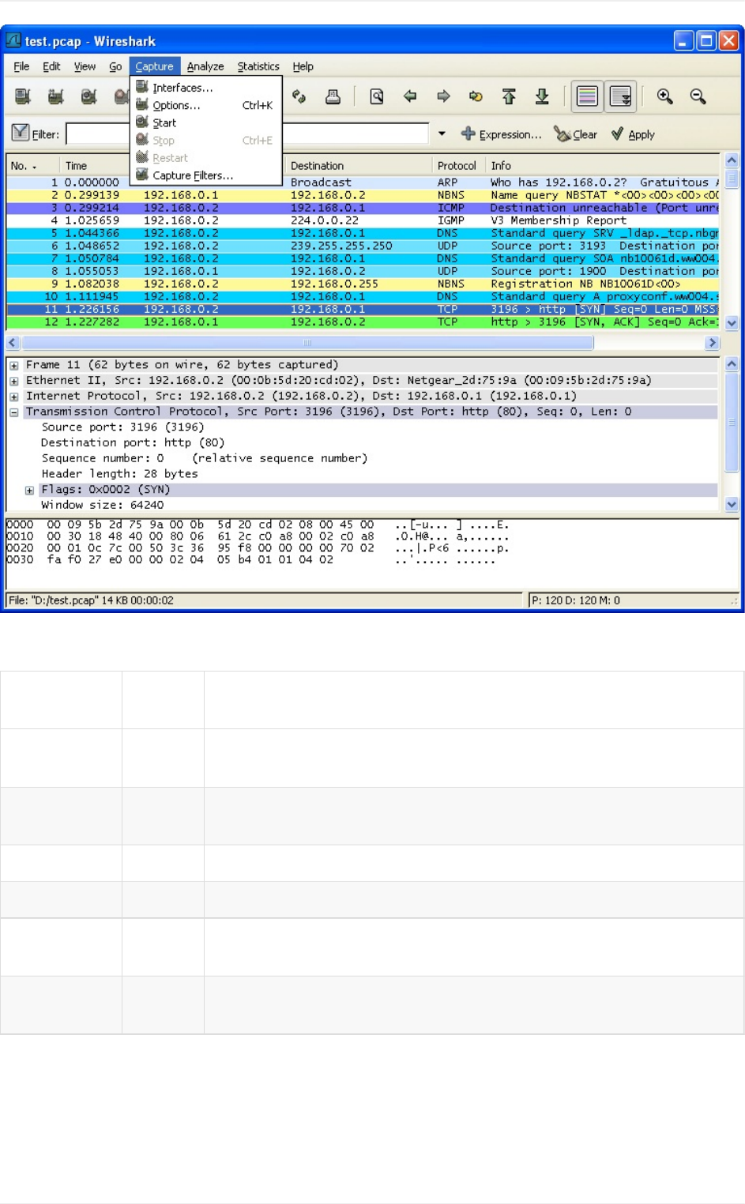Click the capture options toolbar icon

[56, 96]
